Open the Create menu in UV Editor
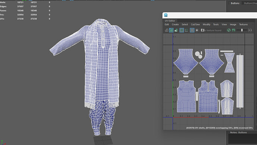Screen dimensions: 257x145 pos(175,25)
